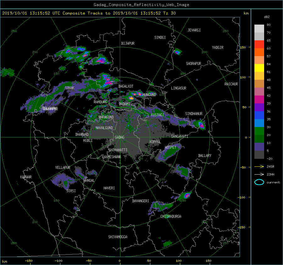
Task: Select the HOSPET label
Action: coord(170,147)
